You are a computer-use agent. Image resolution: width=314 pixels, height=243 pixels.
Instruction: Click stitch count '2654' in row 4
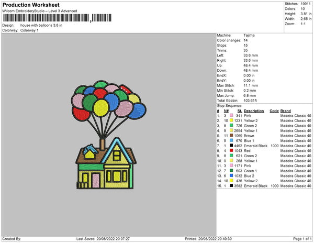tap(238, 130)
